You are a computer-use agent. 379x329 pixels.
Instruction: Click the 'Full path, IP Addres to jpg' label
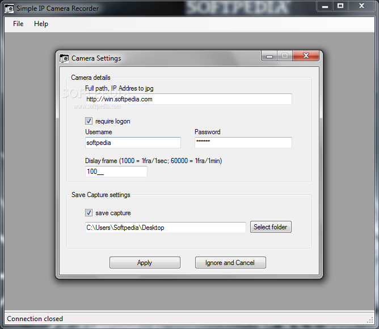[119, 88]
